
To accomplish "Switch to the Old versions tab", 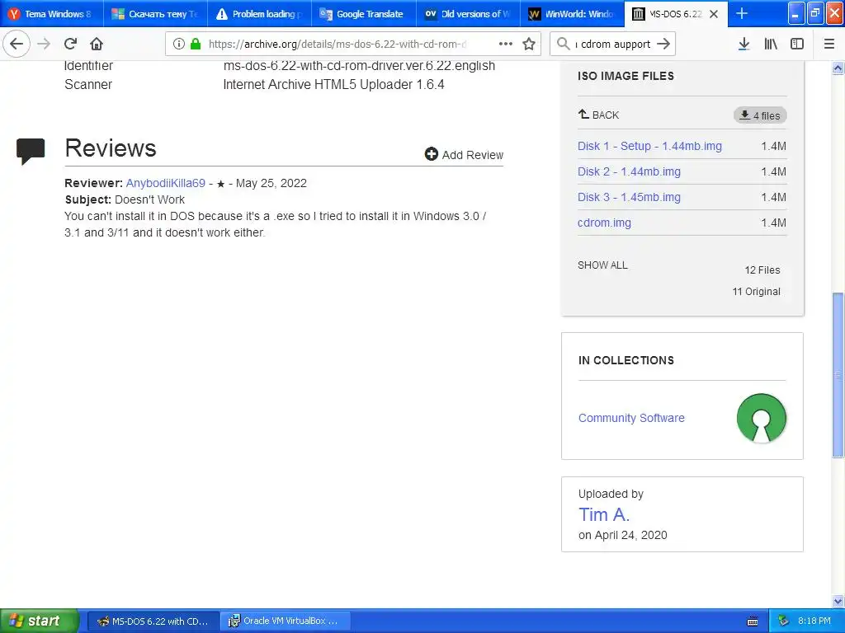I will click(x=468, y=14).
